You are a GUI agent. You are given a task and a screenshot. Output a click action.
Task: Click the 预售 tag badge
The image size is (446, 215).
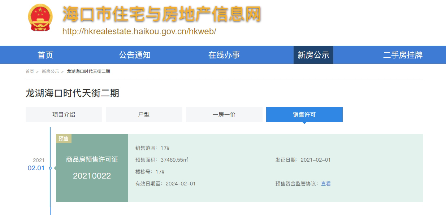(64, 139)
